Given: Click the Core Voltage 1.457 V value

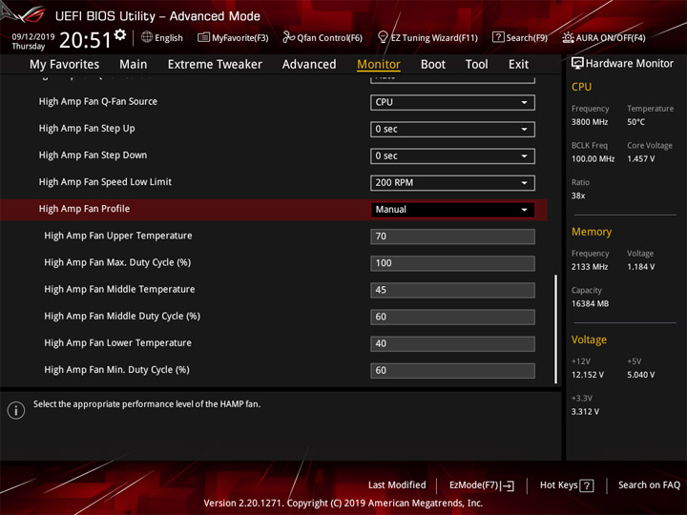Looking at the screenshot, I should click(640, 159).
